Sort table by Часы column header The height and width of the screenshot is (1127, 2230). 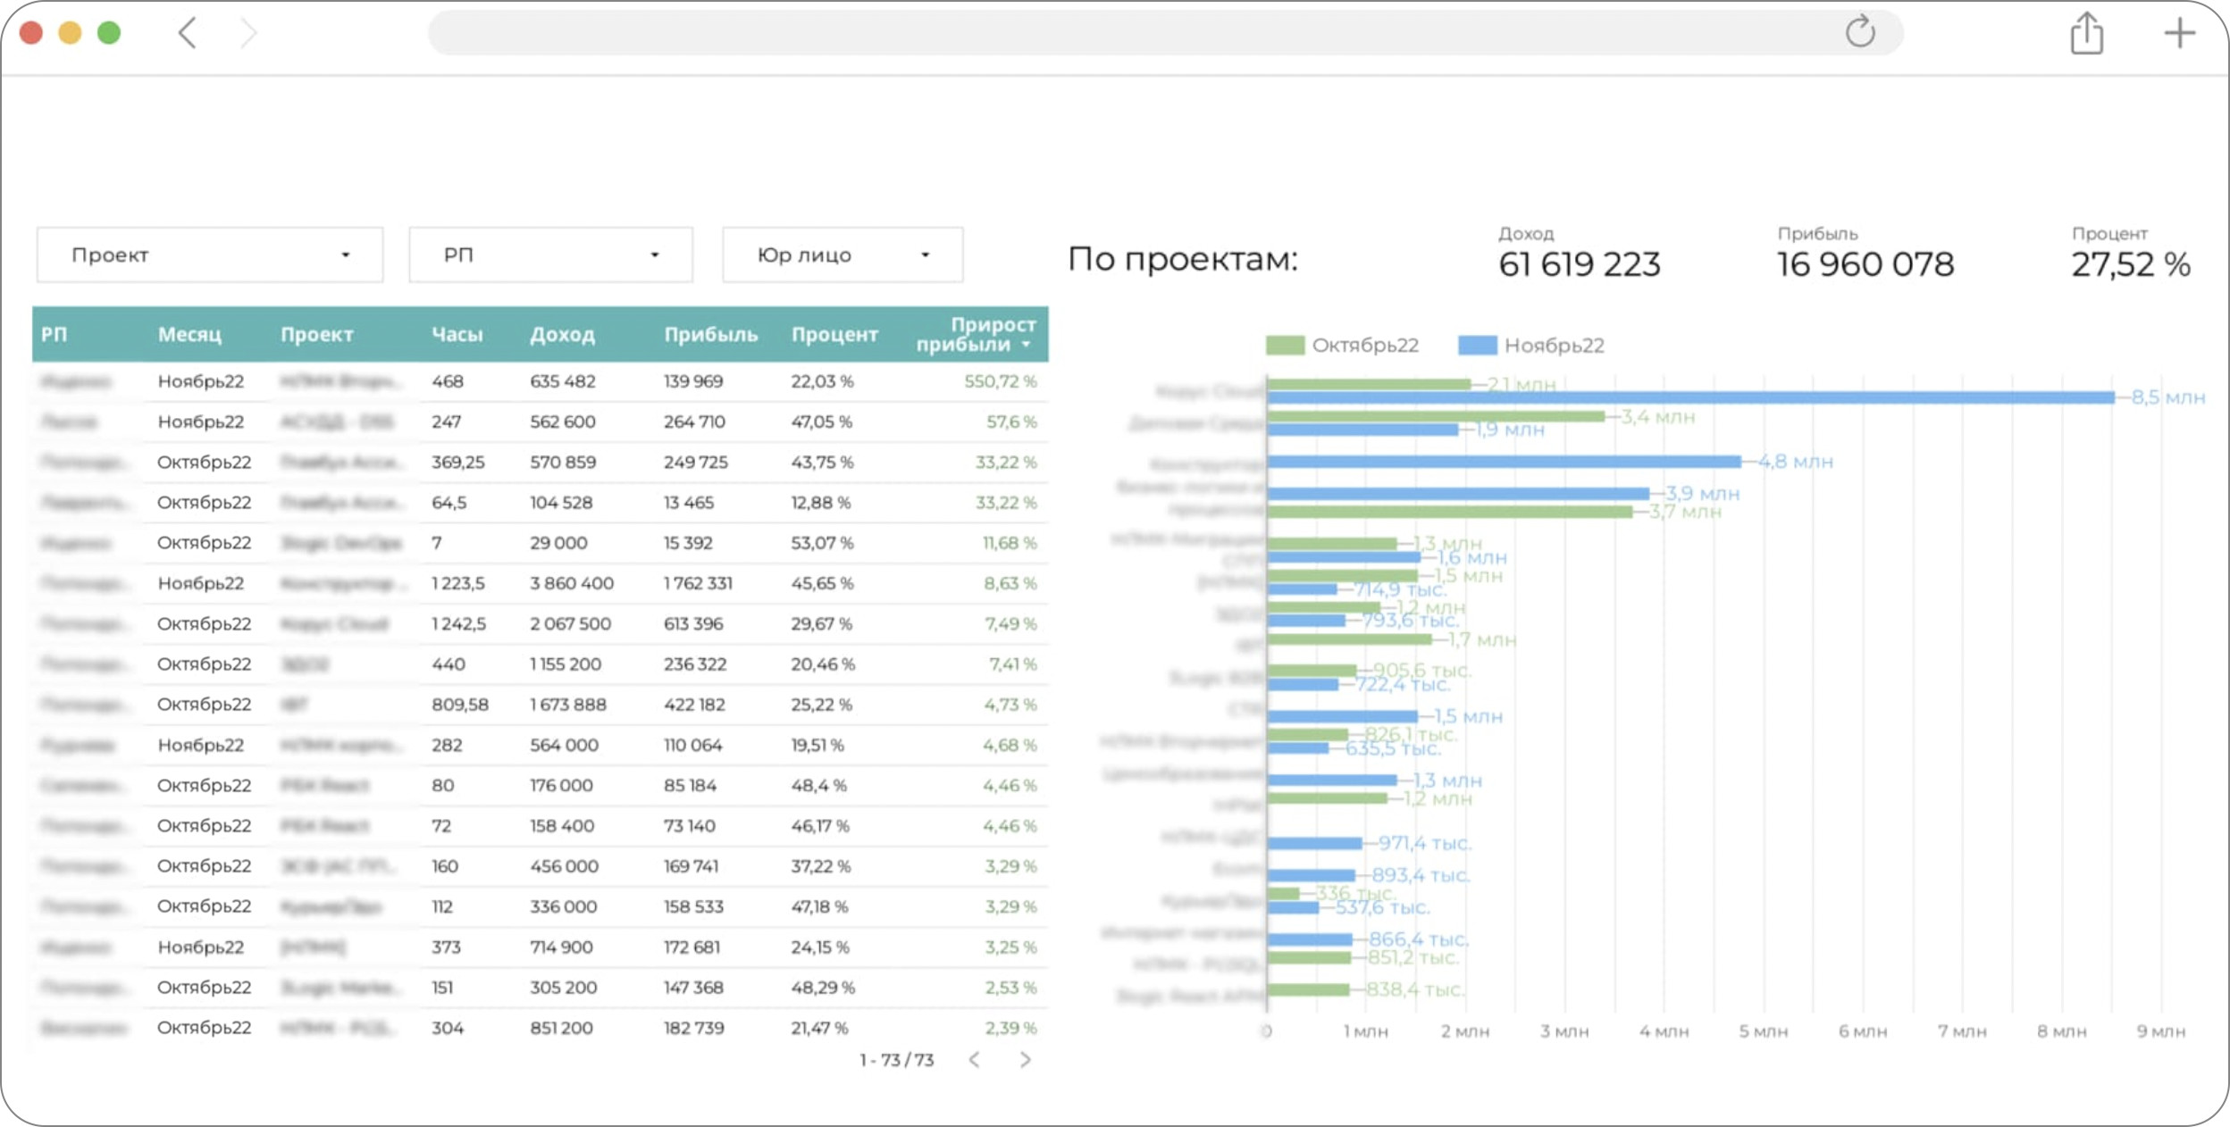pos(457,335)
